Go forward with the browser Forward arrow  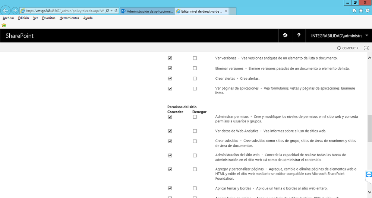15,11
